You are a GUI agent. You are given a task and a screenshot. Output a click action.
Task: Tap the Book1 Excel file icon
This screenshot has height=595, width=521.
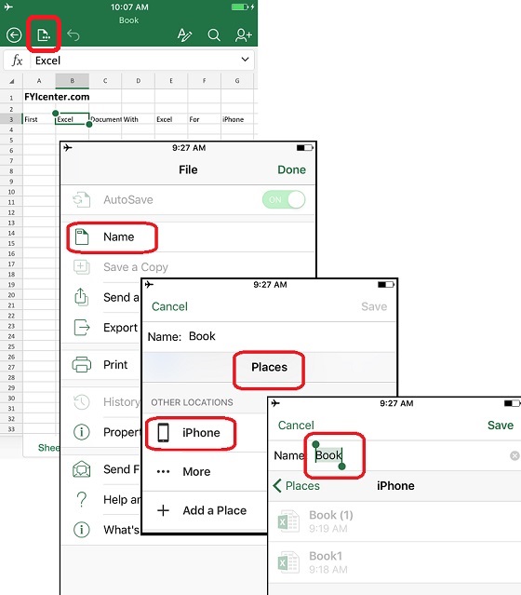288,562
